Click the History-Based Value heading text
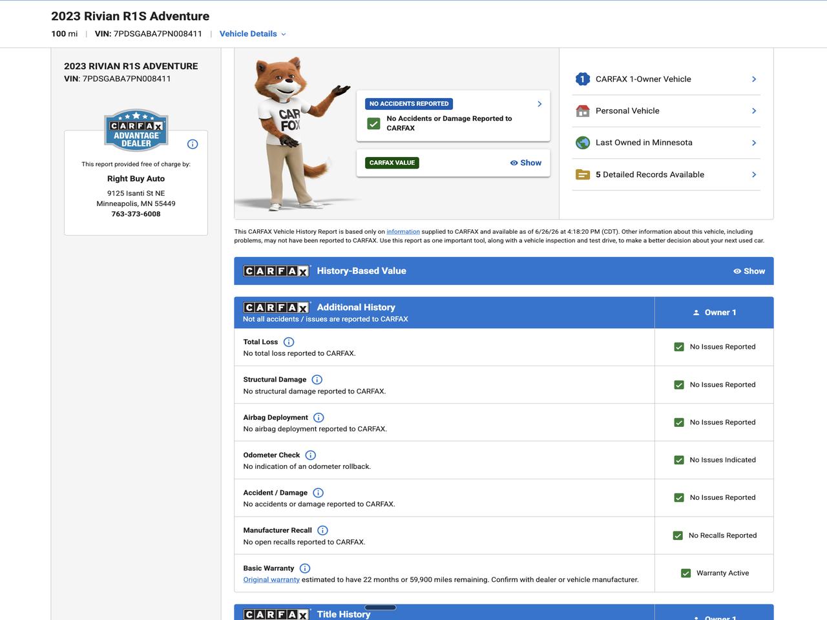Screen dimensions: 827x620 click(x=362, y=271)
